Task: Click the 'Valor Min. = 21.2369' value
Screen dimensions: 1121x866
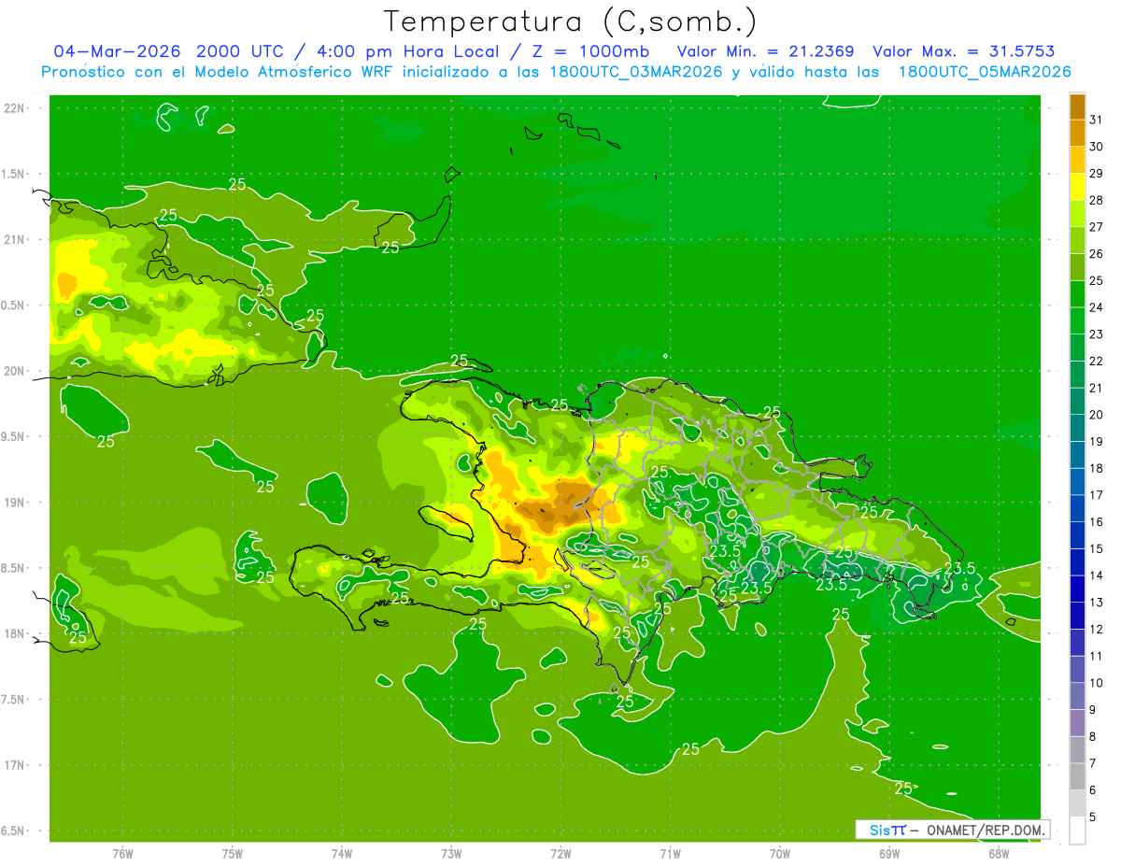Action: pyautogui.click(x=765, y=50)
